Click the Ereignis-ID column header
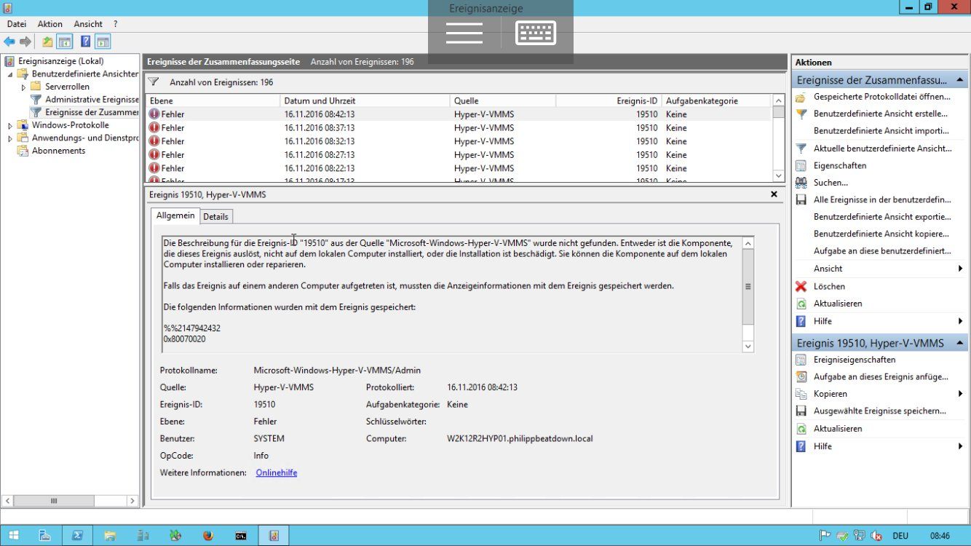The height and width of the screenshot is (546, 971). (x=609, y=100)
